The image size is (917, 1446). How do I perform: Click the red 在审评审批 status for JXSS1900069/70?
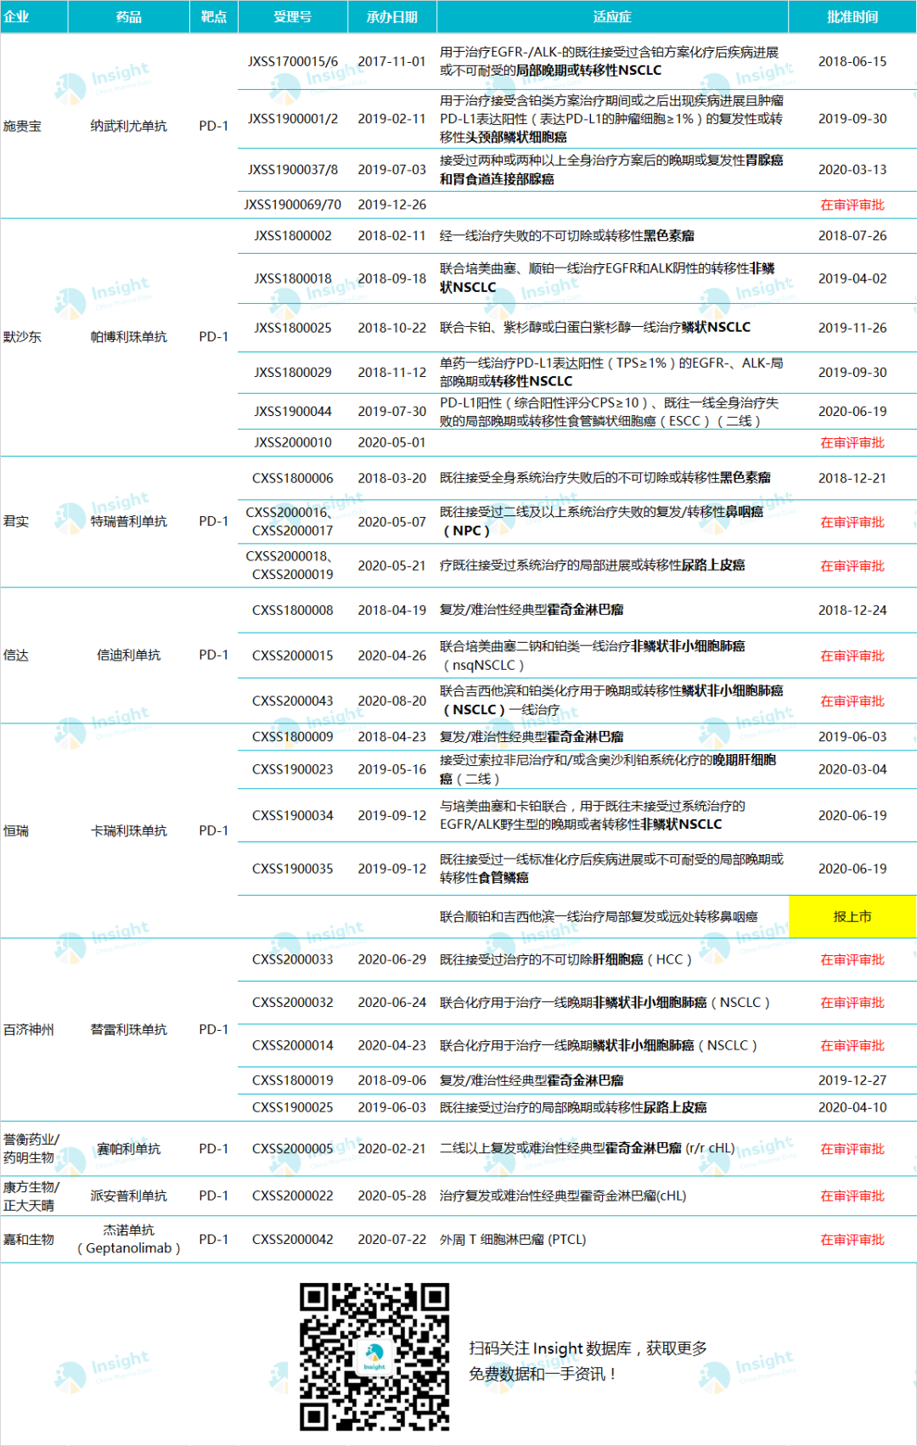(852, 205)
